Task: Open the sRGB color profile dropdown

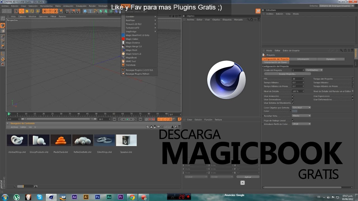Action: (302, 124)
